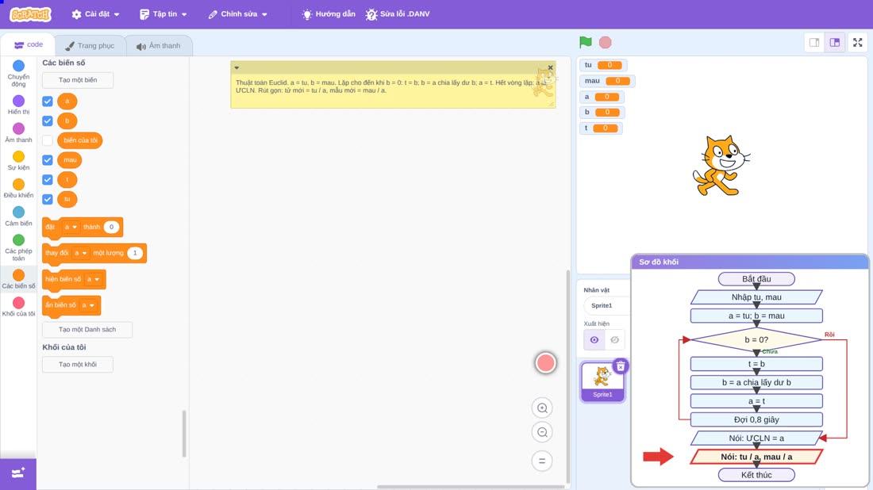The image size is (873, 490).
Task: Click the red stop sign icon
Action: (606, 42)
